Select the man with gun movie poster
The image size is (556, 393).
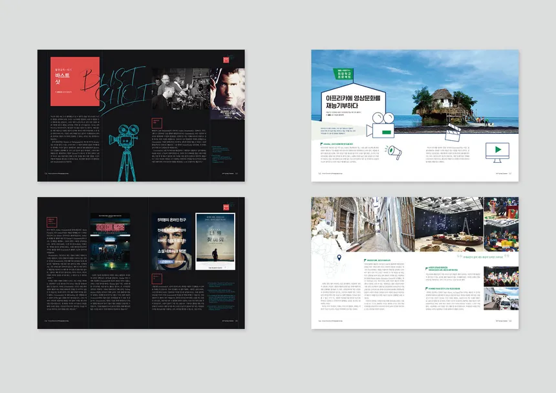(x=228, y=94)
